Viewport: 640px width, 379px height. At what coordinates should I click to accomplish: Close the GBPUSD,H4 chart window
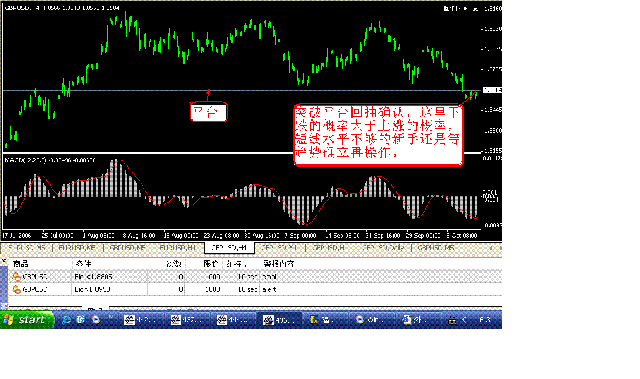tap(476, 9)
